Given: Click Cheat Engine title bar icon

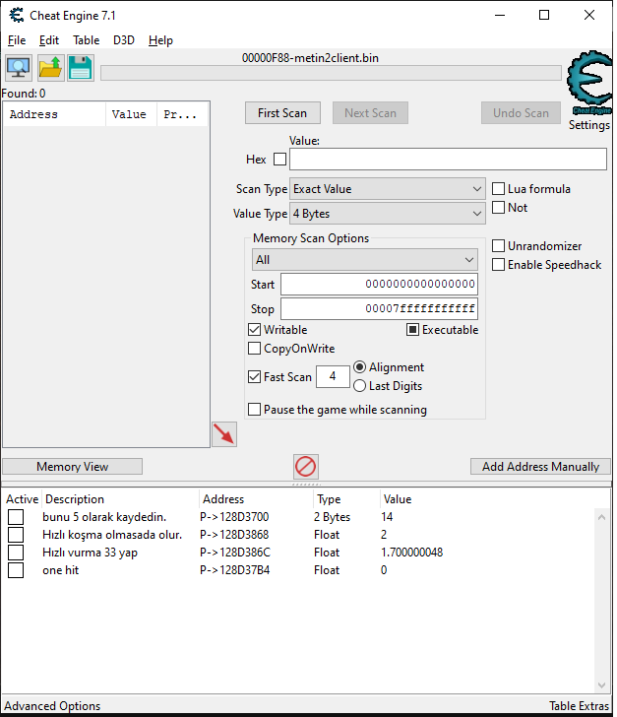Looking at the screenshot, I should 17,15.
